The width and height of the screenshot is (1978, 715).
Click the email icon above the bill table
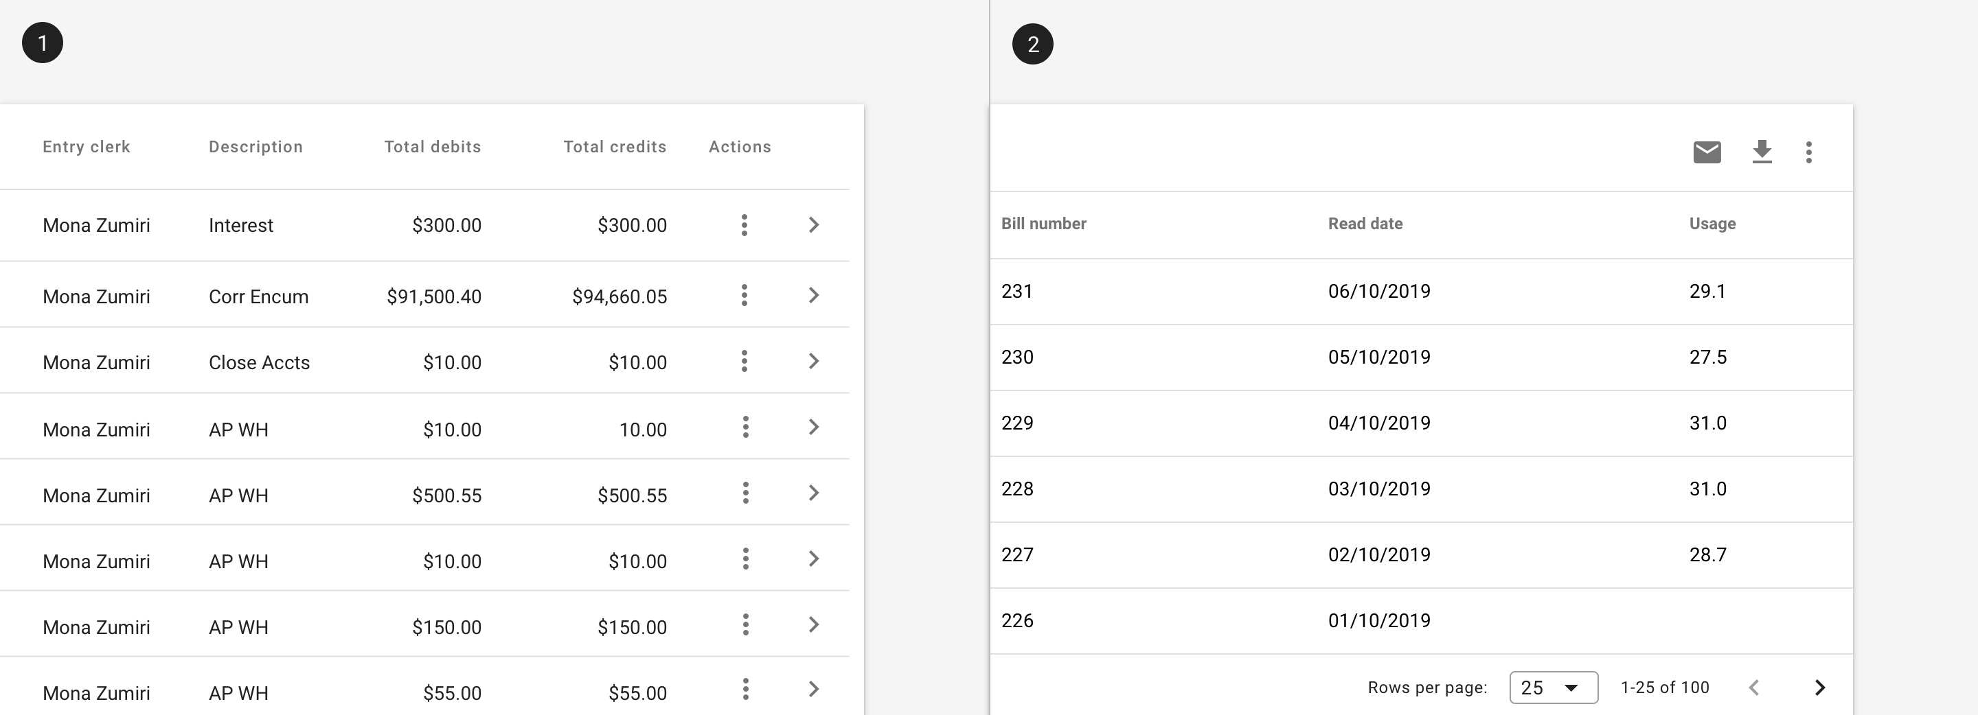coord(1707,152)
